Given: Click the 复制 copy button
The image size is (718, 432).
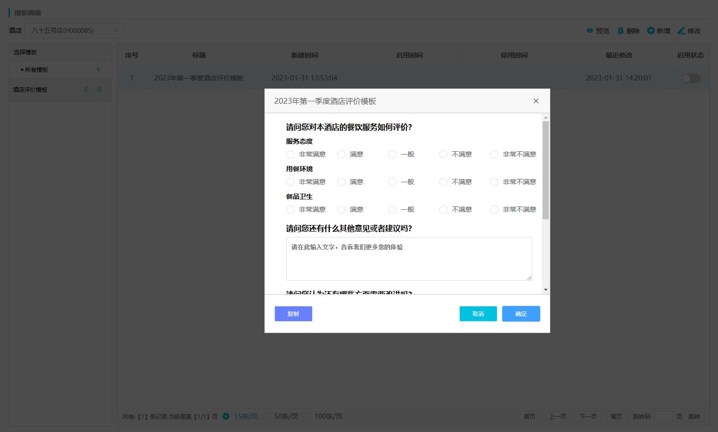Looking at the screenshot, I should (x=293, y=314).
